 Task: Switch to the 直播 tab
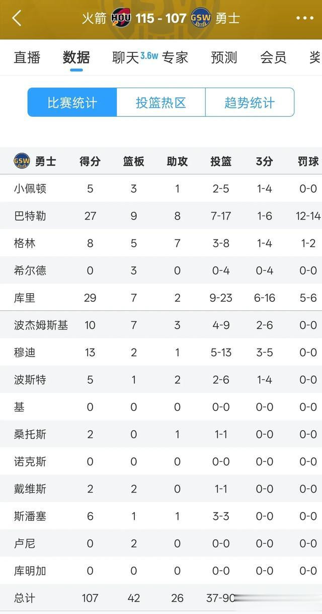27,57
